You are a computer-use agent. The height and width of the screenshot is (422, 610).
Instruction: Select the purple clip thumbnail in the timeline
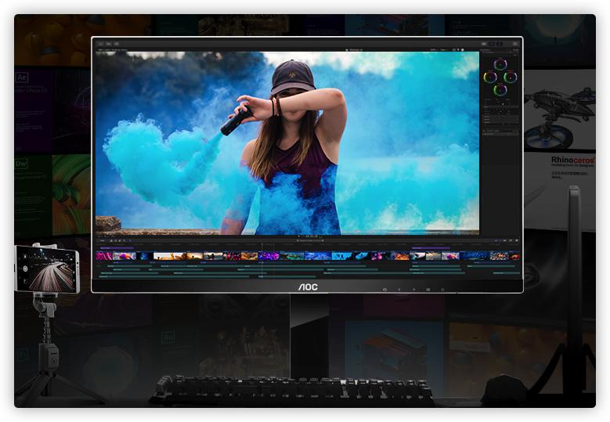click(x=269, y=256)
